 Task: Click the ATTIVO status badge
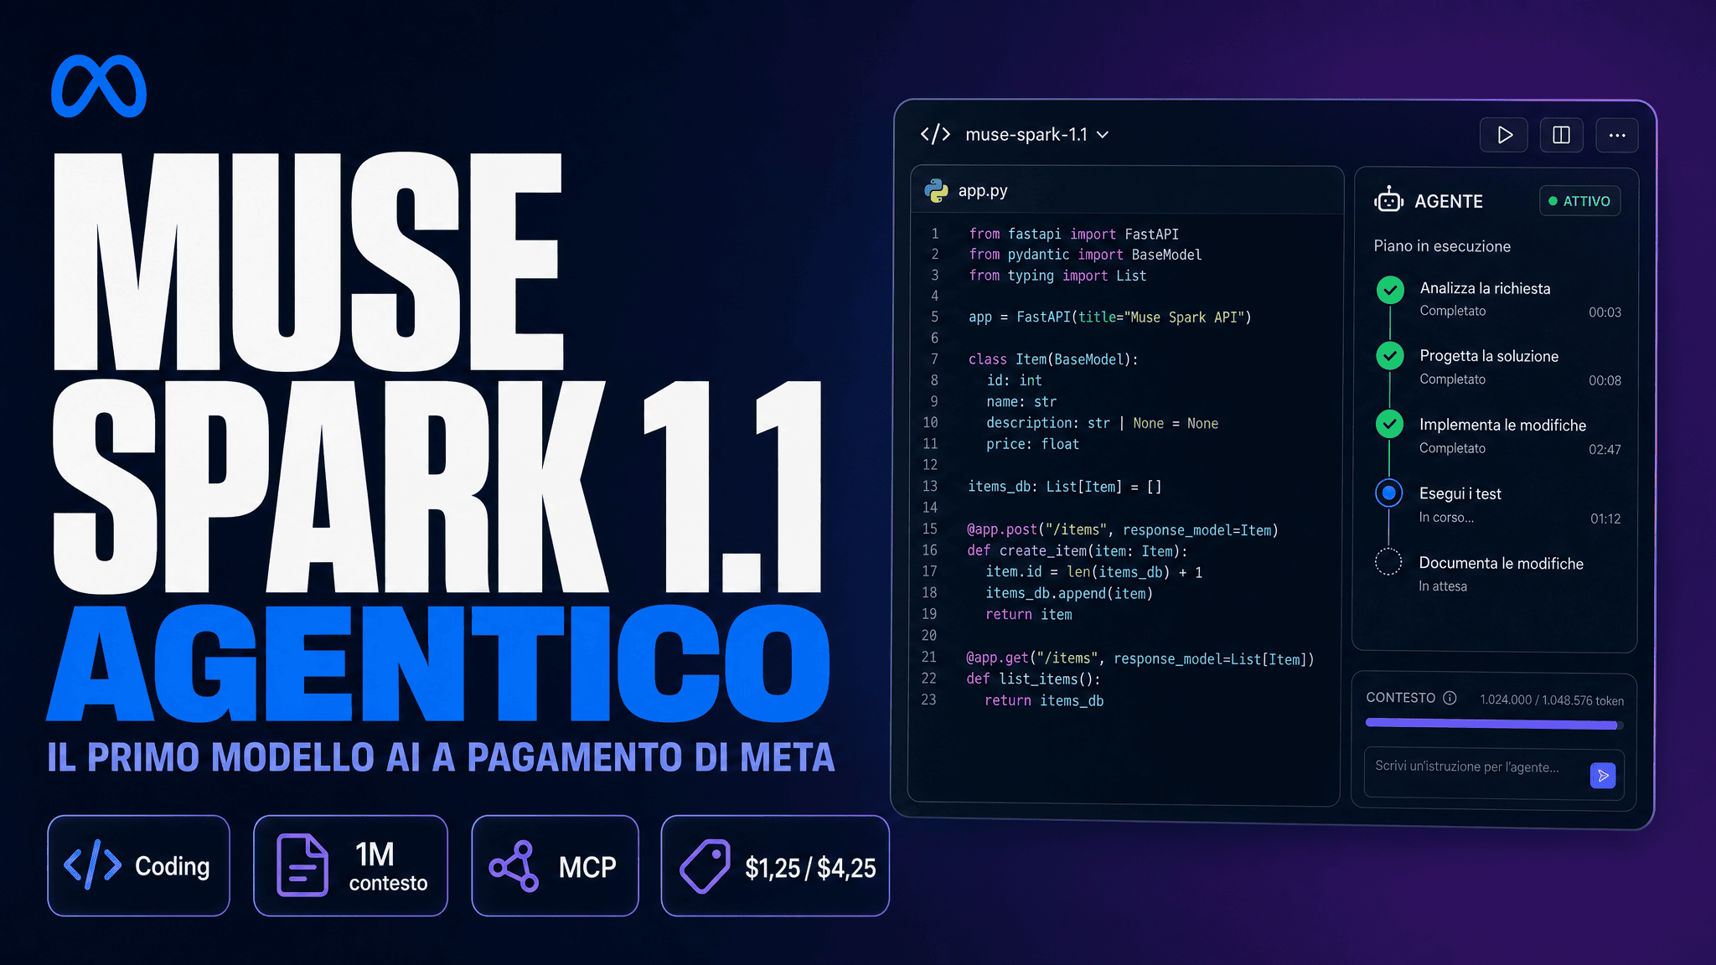[x=1579, y=201]
